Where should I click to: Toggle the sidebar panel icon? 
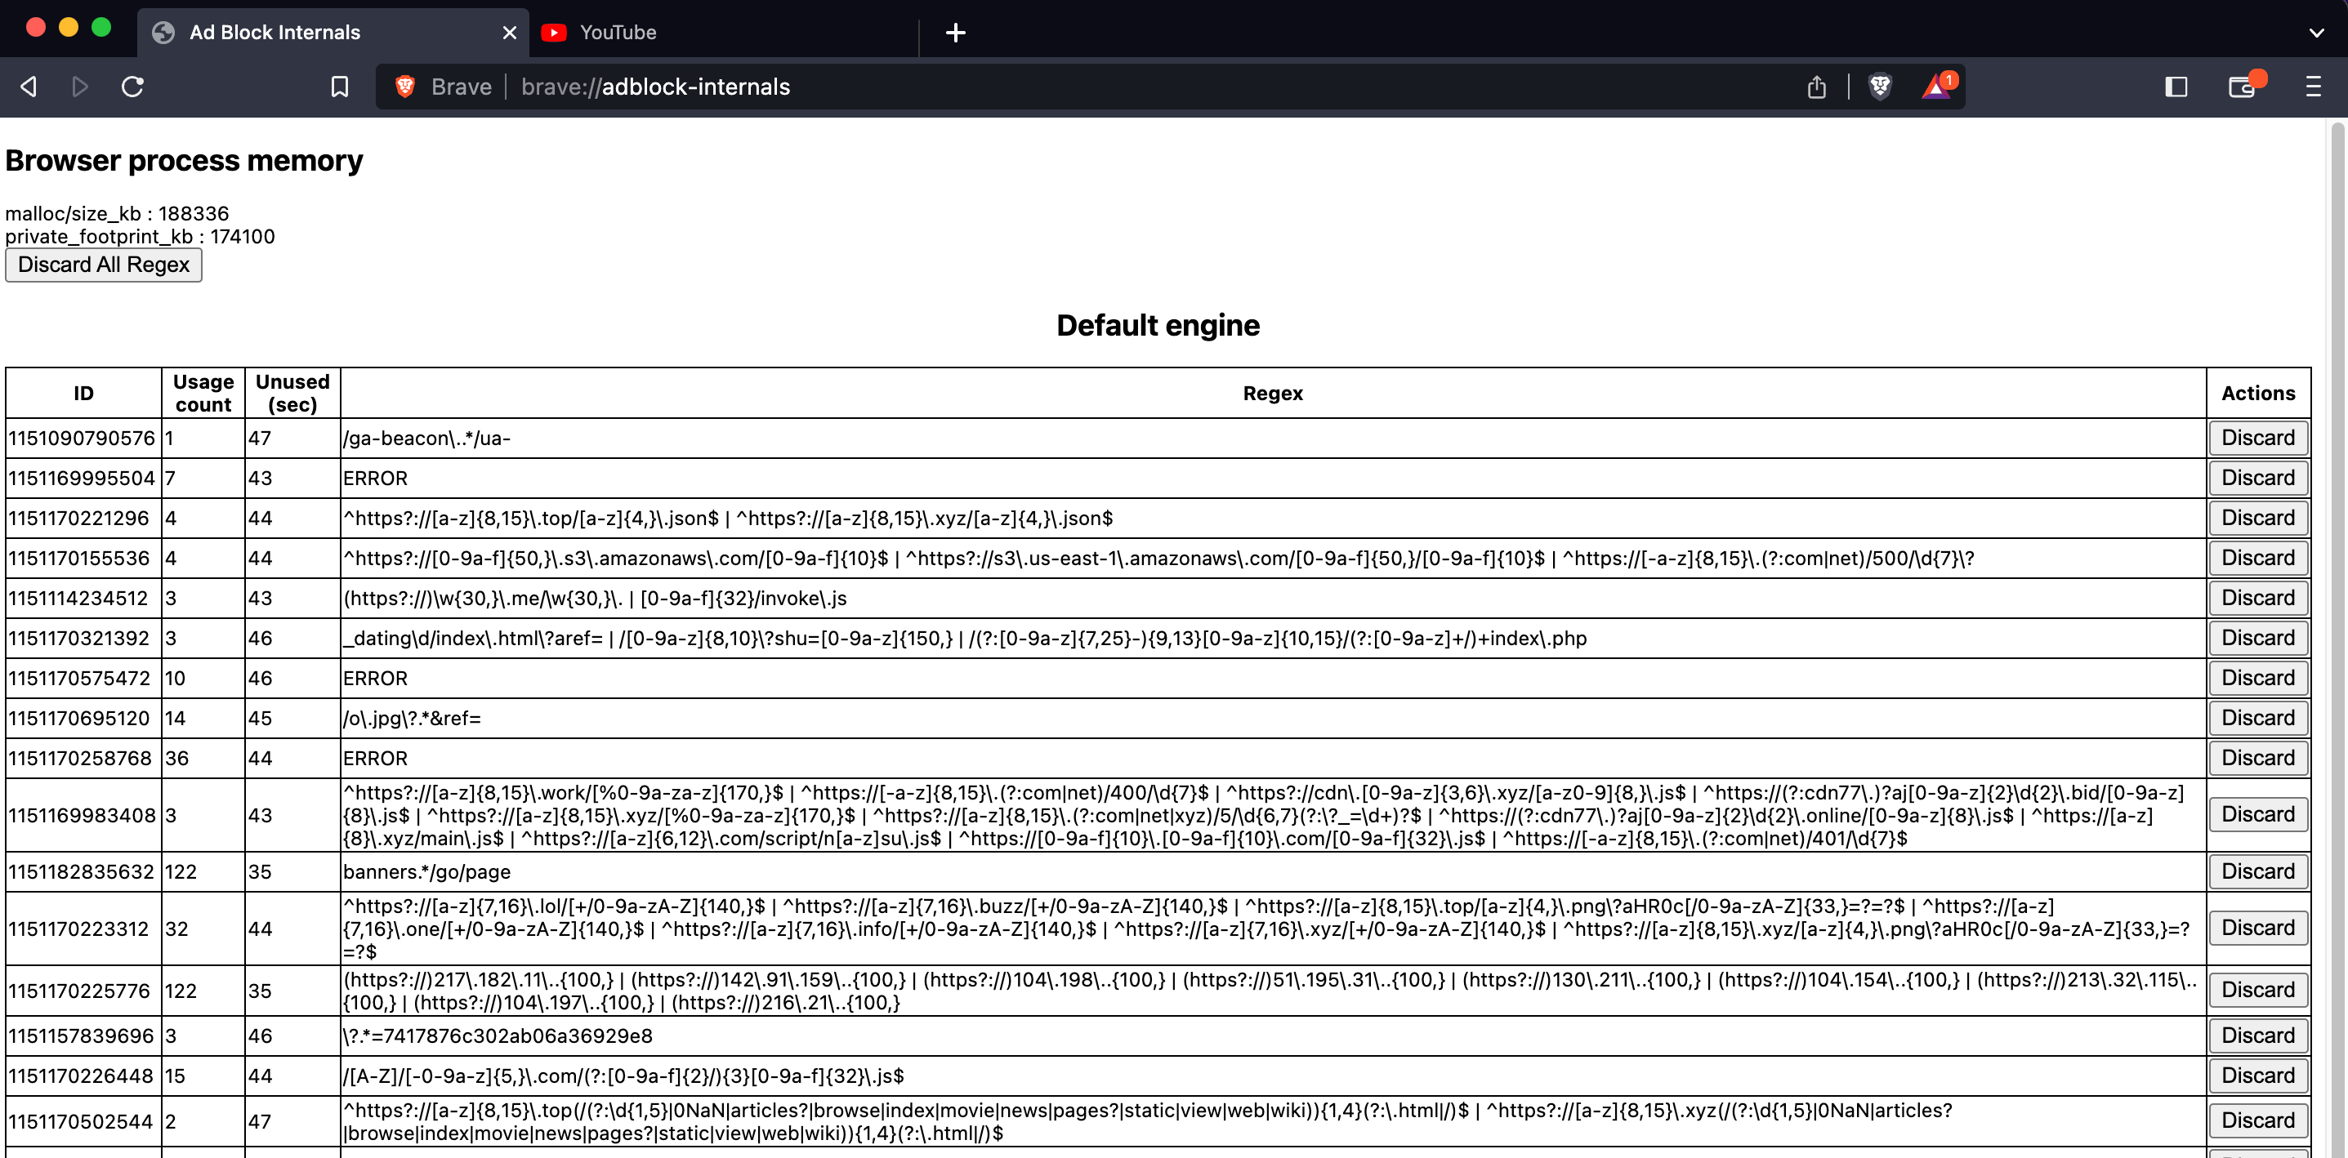point(2176,87)
